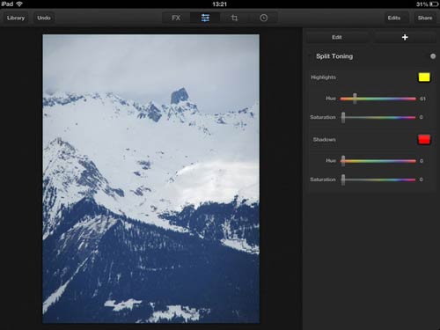This screenshot has height=330, width=440.
Task: Tap the Wi-Fi status icon
Action: pyautogui.click(x=19, y=4)
